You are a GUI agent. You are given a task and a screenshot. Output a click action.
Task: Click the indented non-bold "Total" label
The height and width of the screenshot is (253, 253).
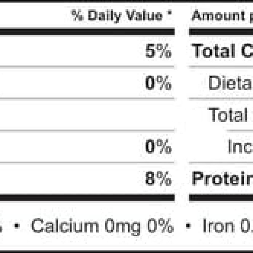(x=228, y=114)
